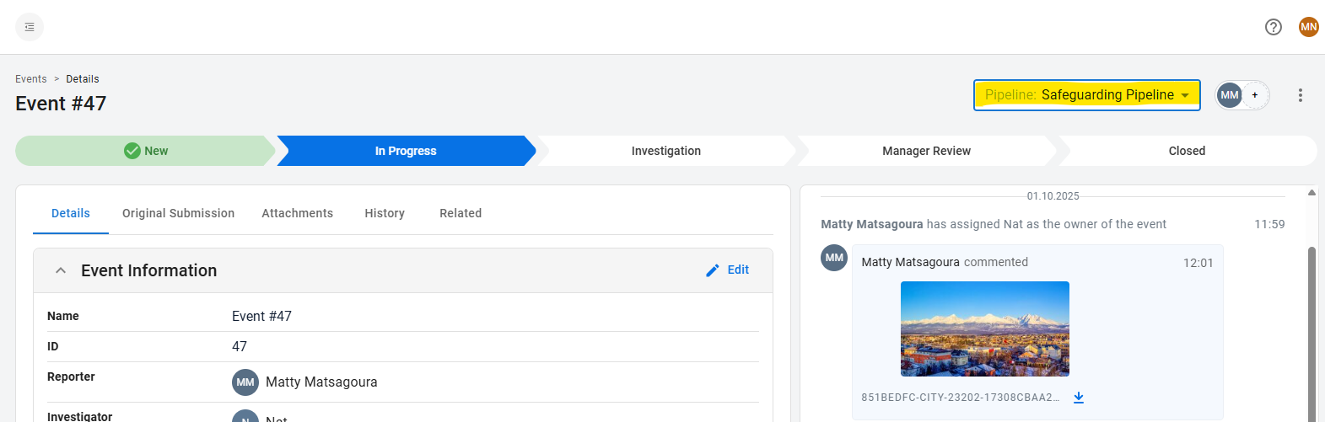Viewport: 1325px width, 422px height.
Task: Select the History tab
Action: [x=385, y=213]
